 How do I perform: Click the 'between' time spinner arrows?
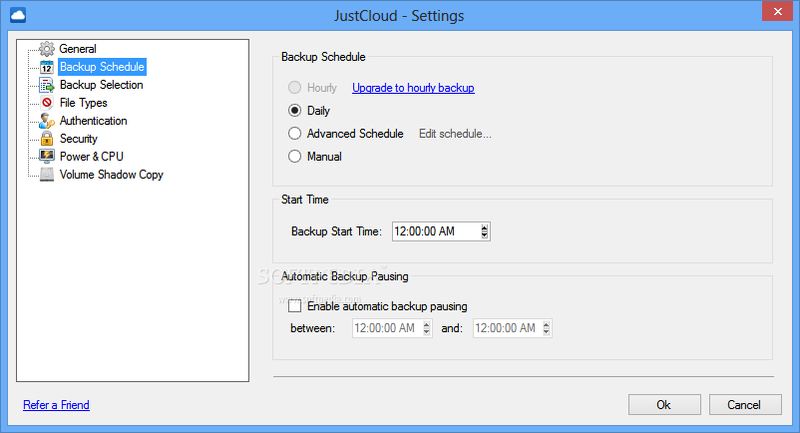click(427, 328)
